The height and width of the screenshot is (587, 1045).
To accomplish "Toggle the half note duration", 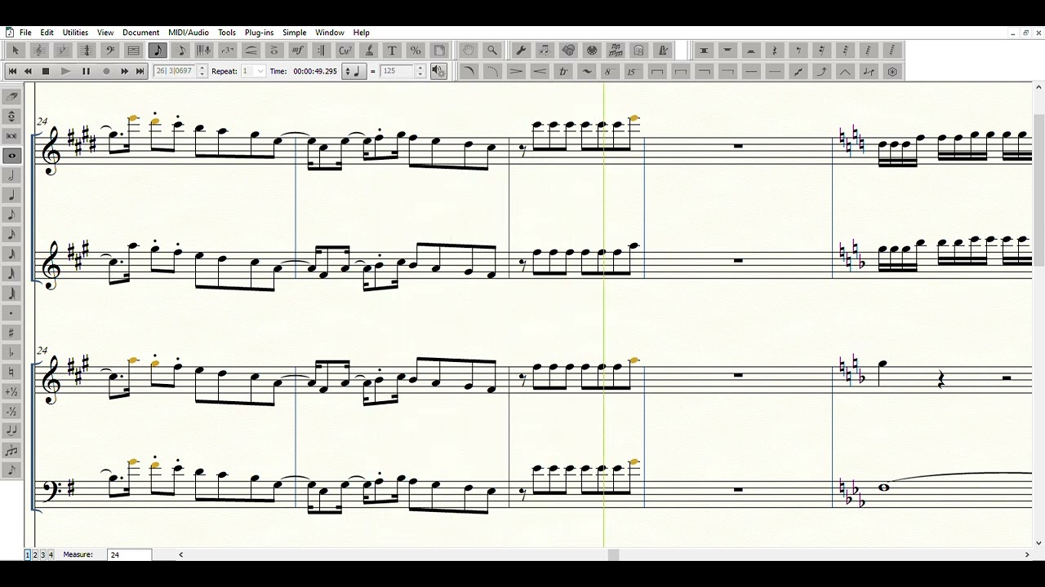I will point(12,175).
